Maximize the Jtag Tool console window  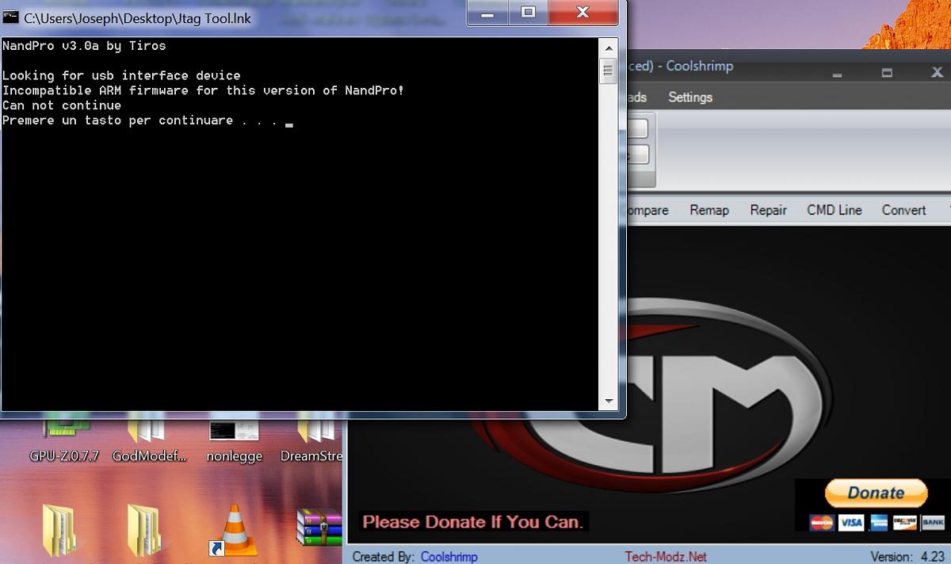(528, 12)
